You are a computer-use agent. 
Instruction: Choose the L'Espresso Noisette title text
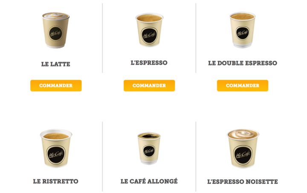coord(243,181)
